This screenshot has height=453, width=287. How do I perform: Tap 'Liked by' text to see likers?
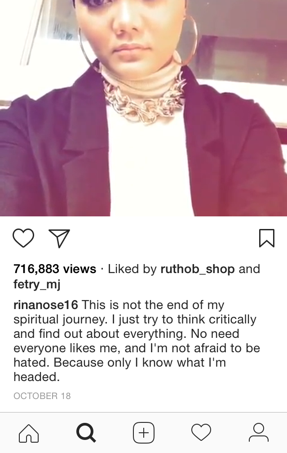[x=132, y=269]
